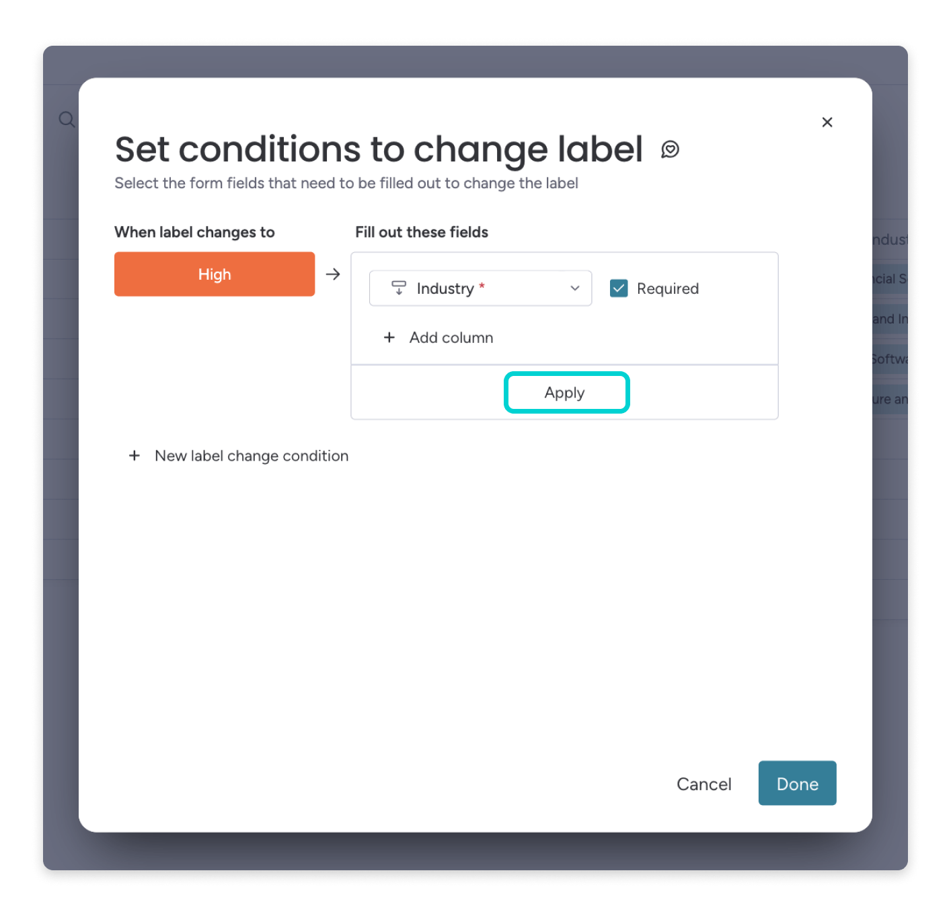Click the Software cell in the background table
This screenshot has height=916, width=951.
890,359
